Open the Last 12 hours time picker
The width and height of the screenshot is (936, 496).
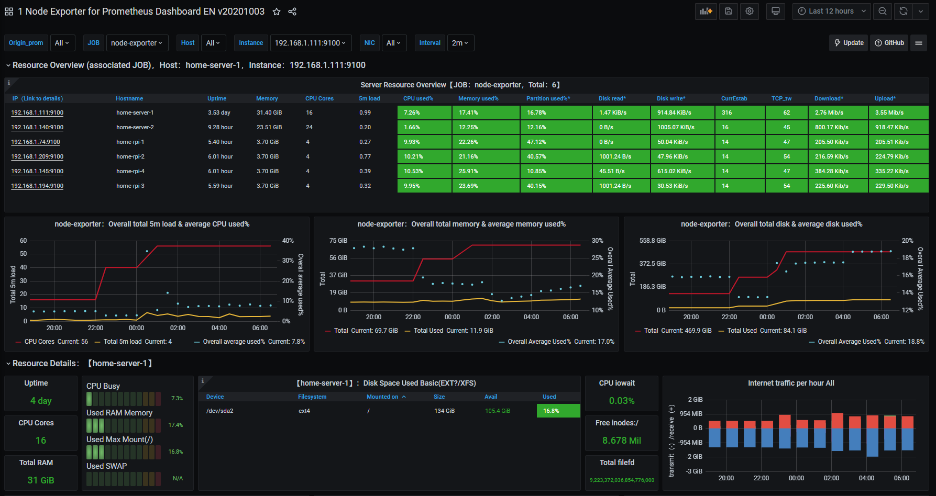click(x=831, y=11)
